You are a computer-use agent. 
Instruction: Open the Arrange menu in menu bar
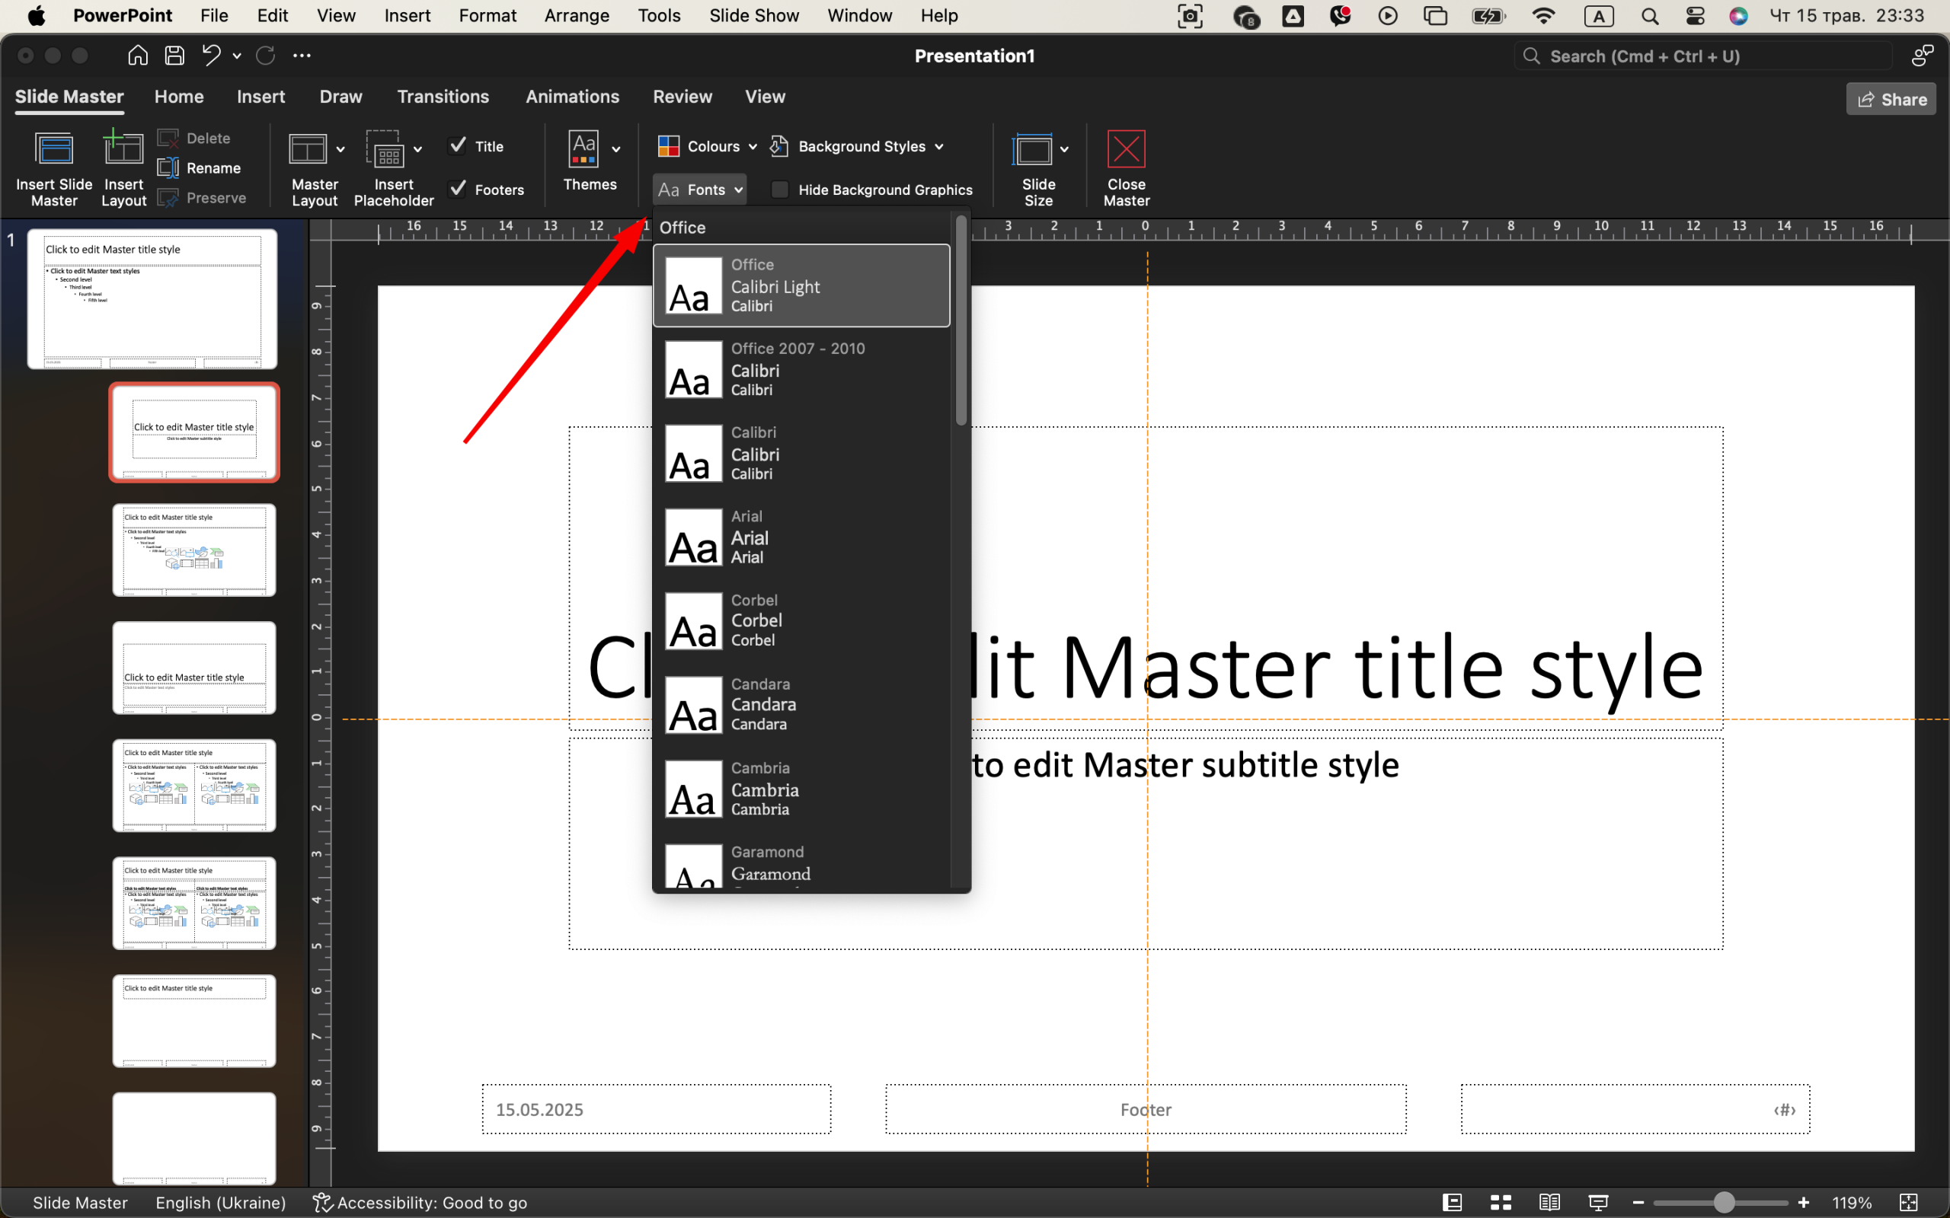(577, 16)
